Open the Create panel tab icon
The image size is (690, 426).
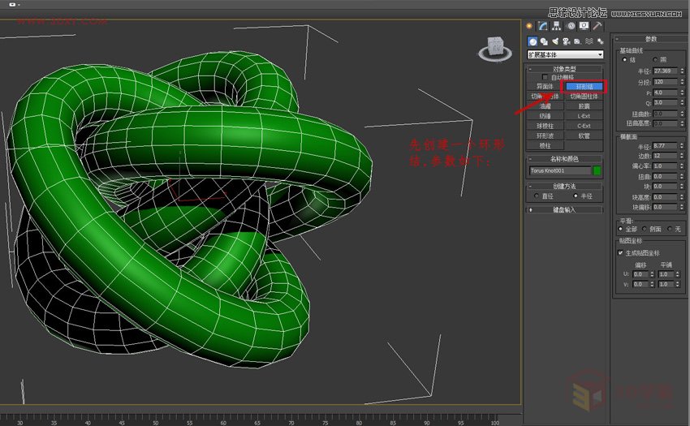[530, 26]
